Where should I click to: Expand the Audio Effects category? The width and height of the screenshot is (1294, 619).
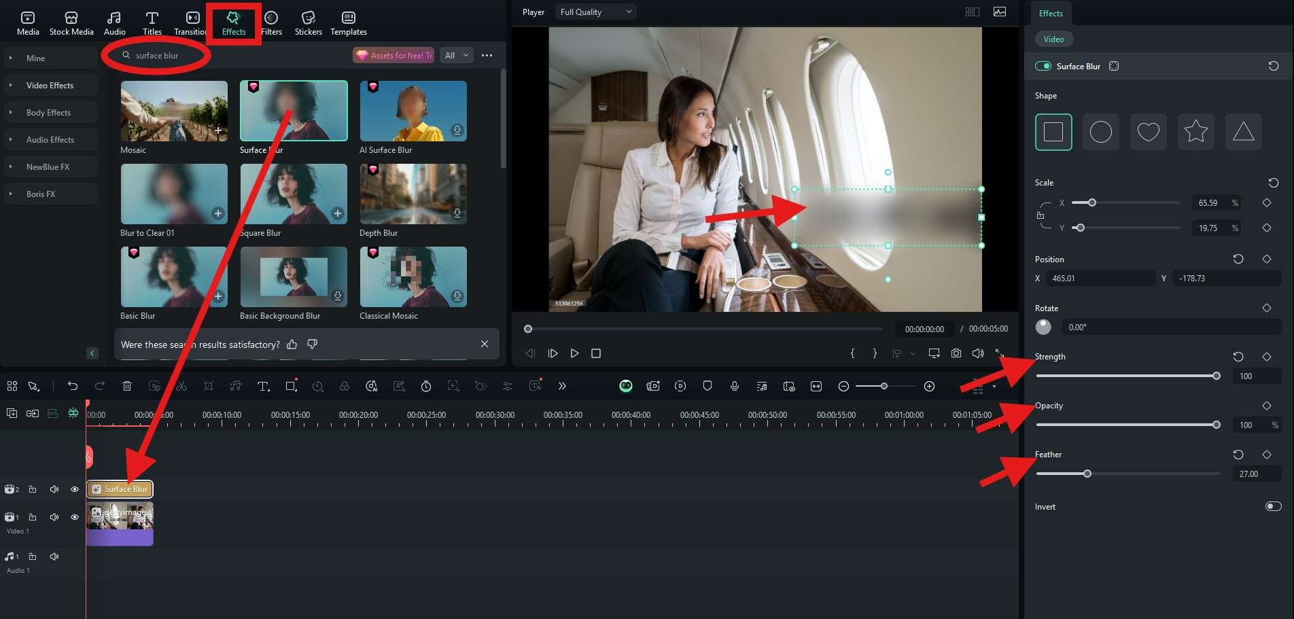[50, 140]
